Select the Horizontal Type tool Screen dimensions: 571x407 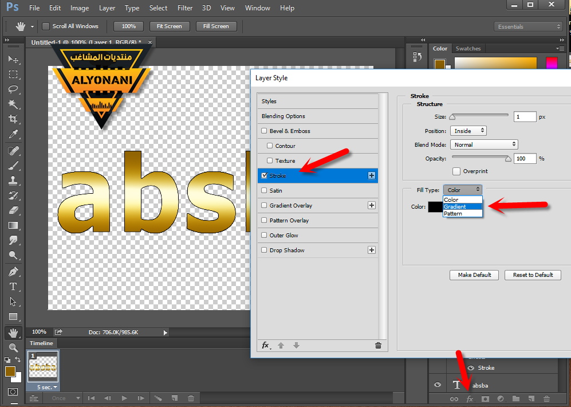pyautogui.click(x=13, y=286)
